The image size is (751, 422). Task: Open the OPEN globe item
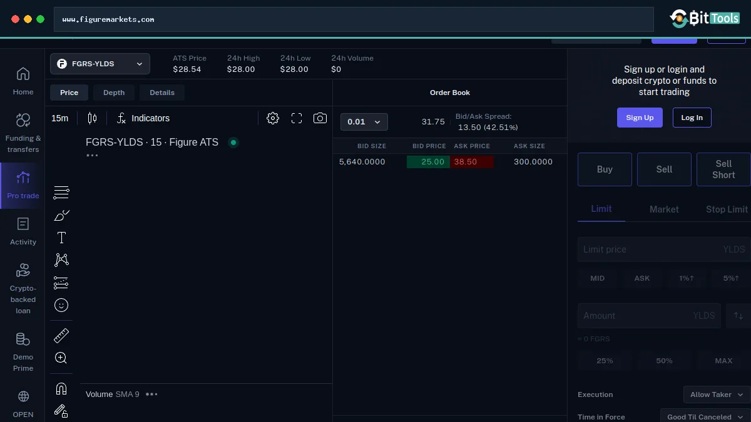(23, 404)
